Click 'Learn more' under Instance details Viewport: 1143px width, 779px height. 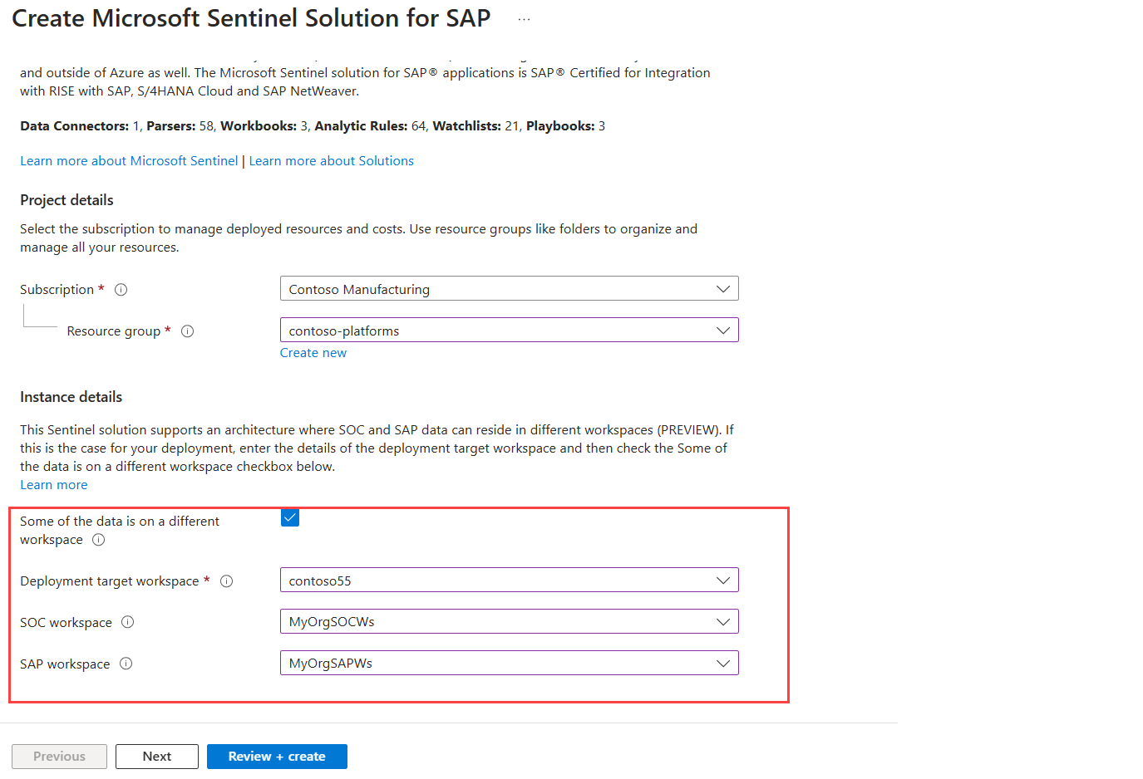click(x=53, y=484)
